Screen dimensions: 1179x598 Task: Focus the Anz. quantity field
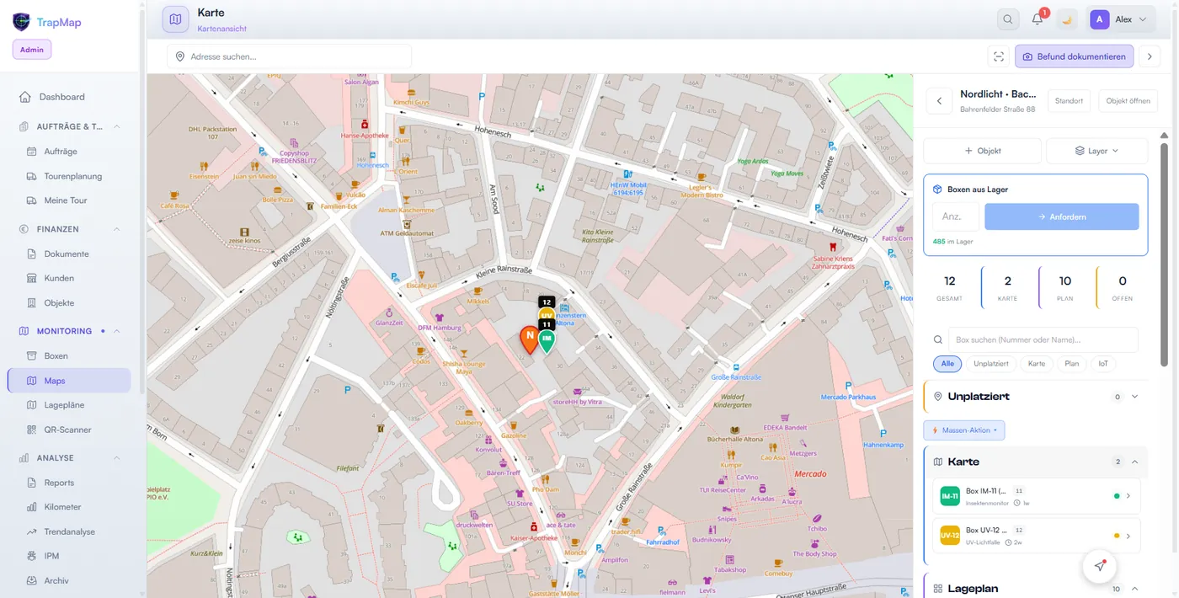(955, 216)
